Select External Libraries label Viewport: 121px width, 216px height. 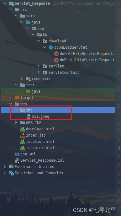pyautogui.click(x=34, y=166)
